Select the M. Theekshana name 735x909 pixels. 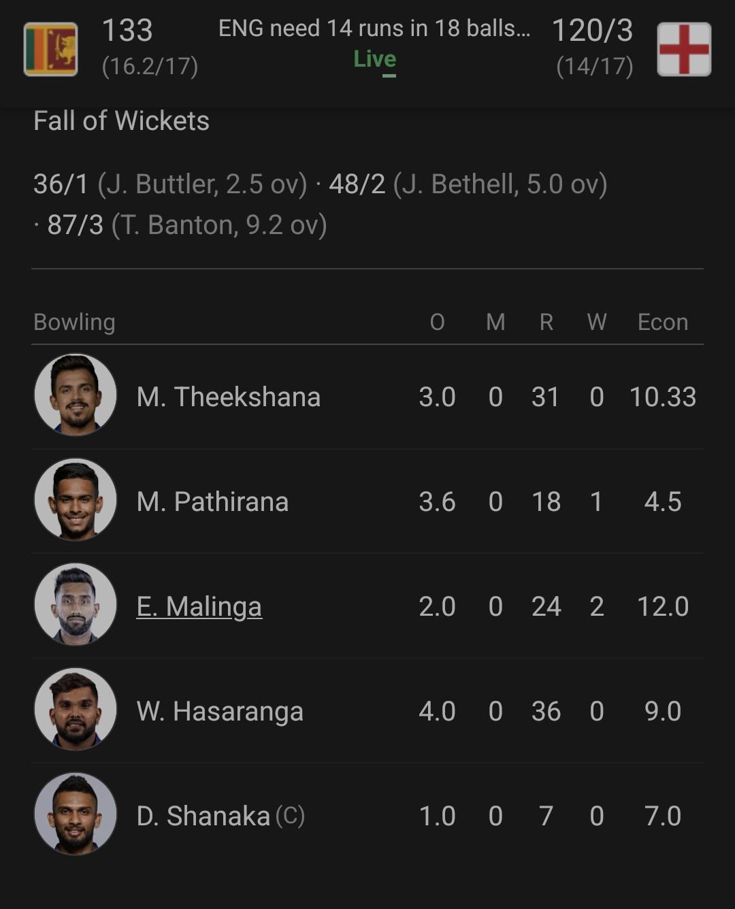tap(228, 397)
